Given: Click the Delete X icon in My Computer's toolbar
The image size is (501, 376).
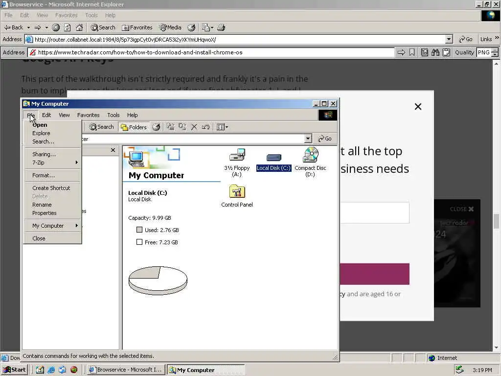Looking at the screenshot, I should (x=194, y=127).
